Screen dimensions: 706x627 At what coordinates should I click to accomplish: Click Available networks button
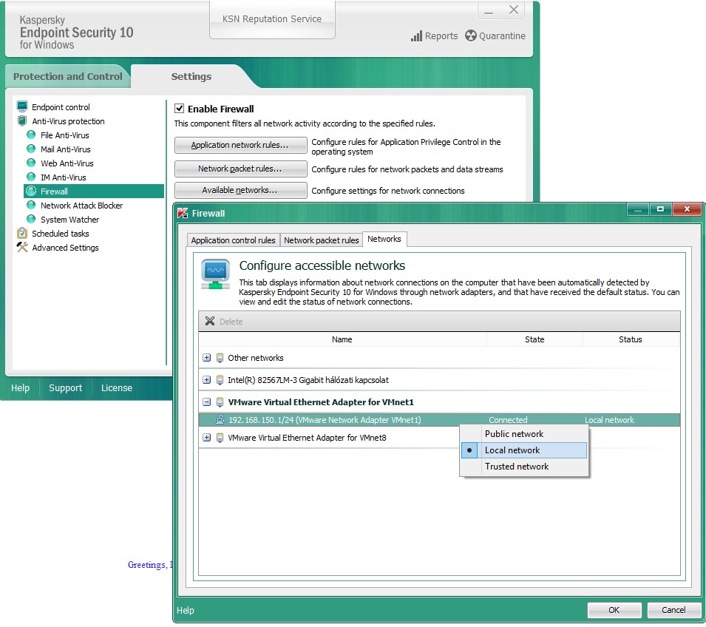[x=241, y=190]
